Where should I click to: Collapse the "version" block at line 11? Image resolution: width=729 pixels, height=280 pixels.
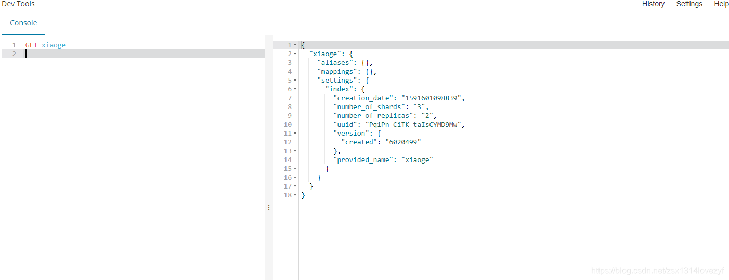295,134
